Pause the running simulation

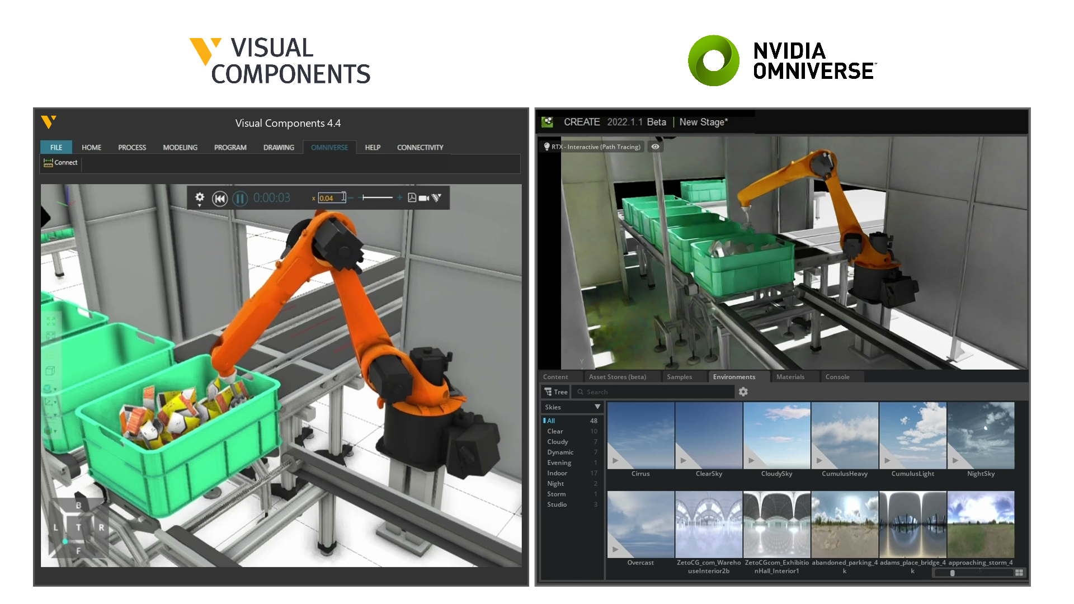239,199
